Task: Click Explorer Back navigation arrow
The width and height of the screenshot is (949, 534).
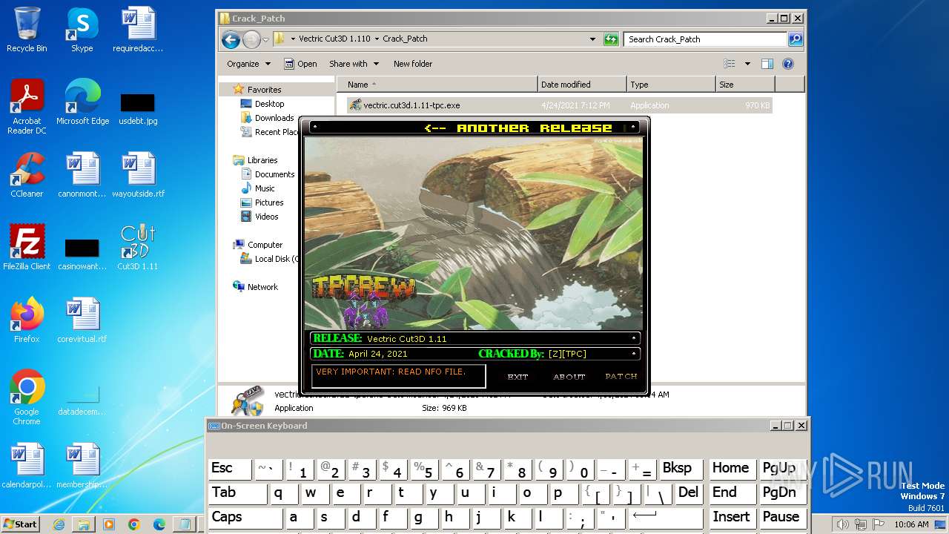Action: pos(231,39)
